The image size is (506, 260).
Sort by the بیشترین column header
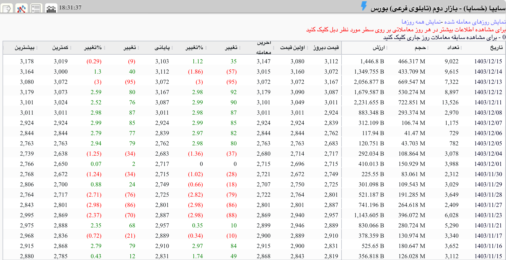click(x=24, y=48)
